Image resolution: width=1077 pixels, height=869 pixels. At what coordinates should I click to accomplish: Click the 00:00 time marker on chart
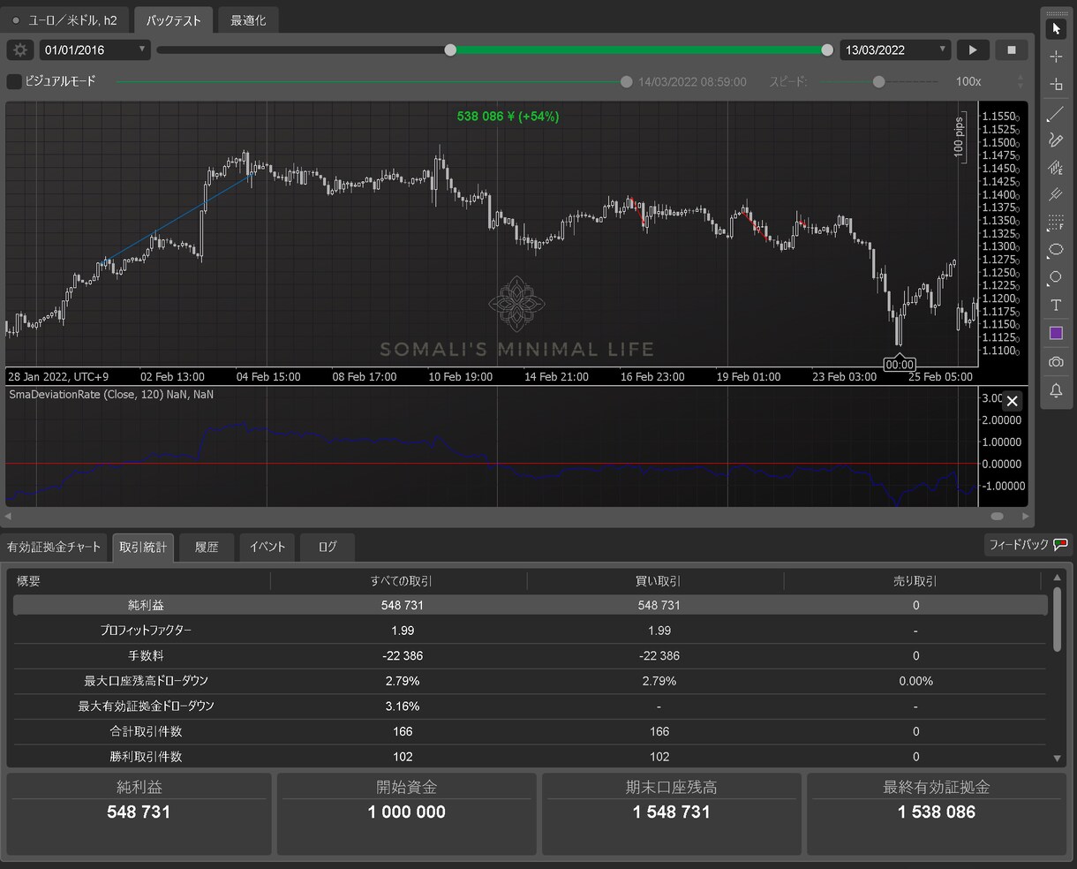pyautogui.click(x=900, y=364)
